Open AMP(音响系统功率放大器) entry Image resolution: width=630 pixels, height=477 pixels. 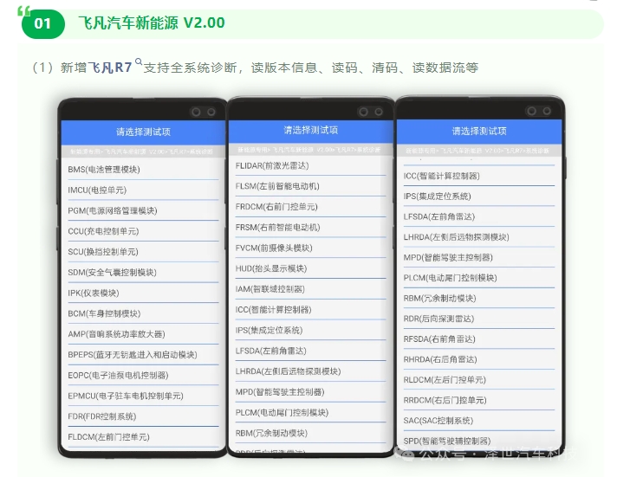(143, 334)
